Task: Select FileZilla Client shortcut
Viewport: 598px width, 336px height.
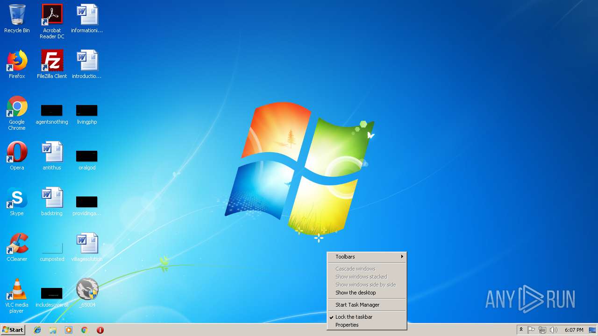Action: click(x=52, y=64)
